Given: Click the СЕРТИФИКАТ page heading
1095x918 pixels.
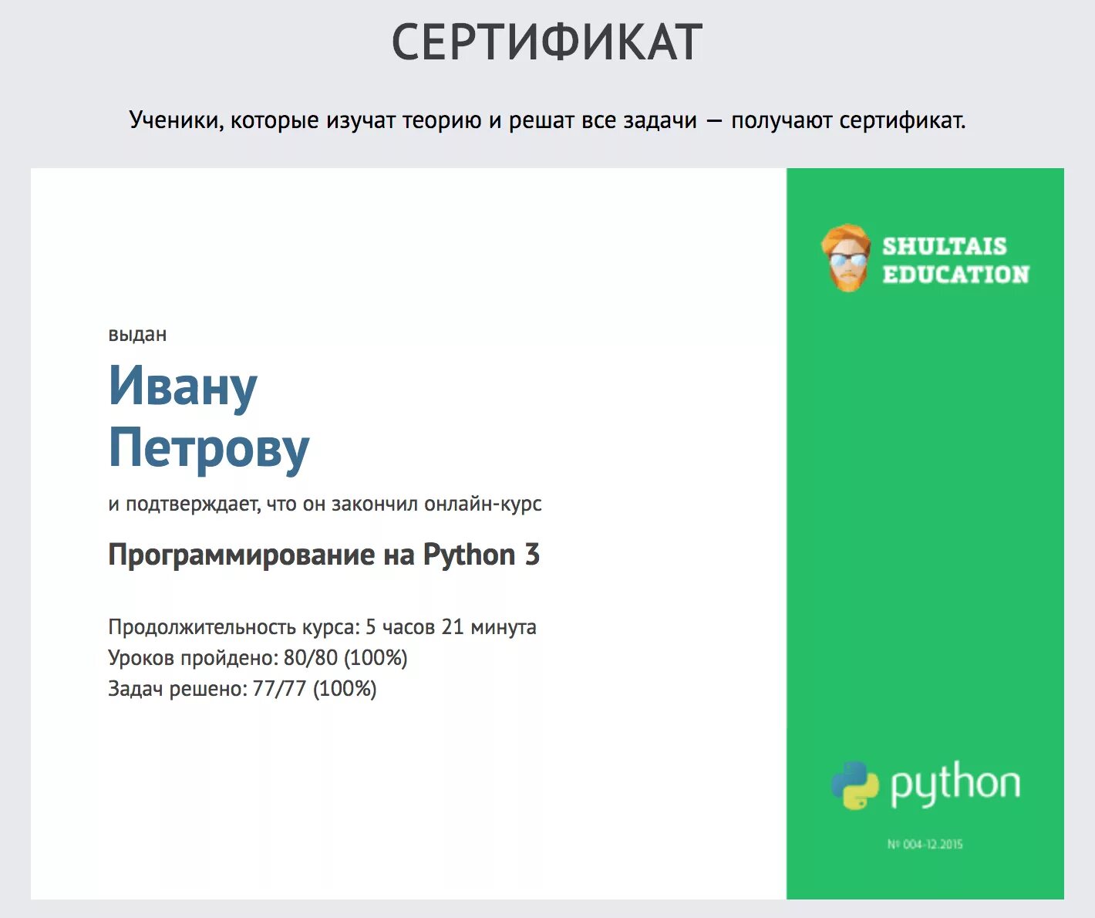Looking at the screenshot, I should 547,42.
